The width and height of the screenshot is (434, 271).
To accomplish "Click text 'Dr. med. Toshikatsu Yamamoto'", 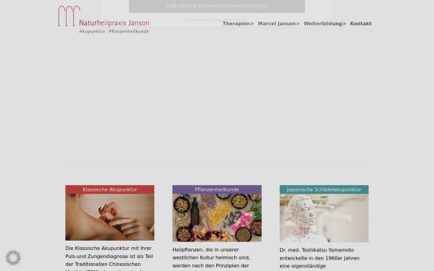I will click(x=317, y=250).
